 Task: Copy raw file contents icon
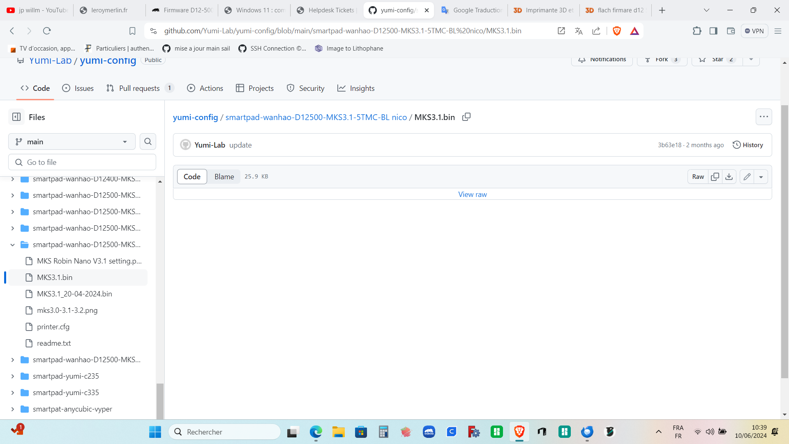coord(715,177)
